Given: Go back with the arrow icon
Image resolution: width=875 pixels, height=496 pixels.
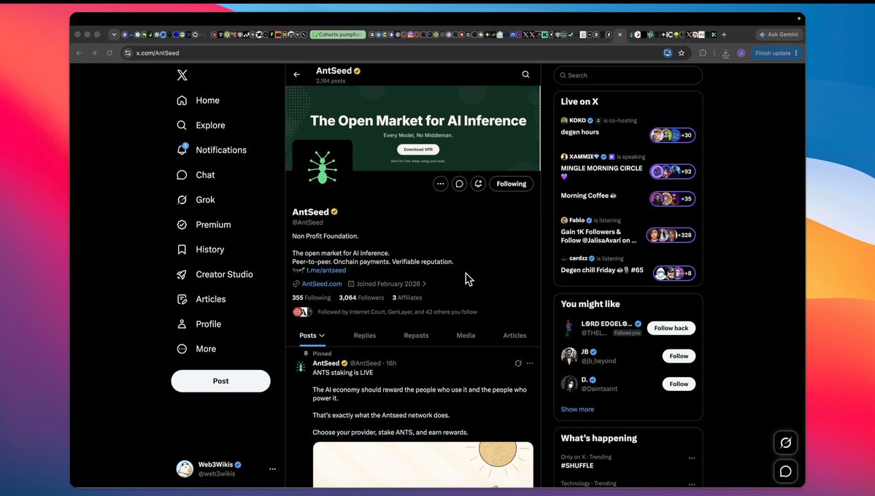Looking at the screenshot, I should tap(297, 74).
